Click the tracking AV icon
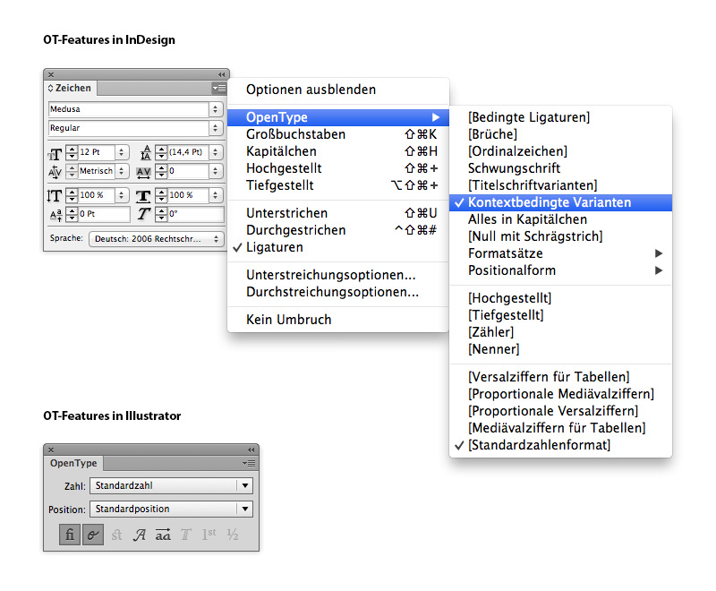 [x=144, y=172]
